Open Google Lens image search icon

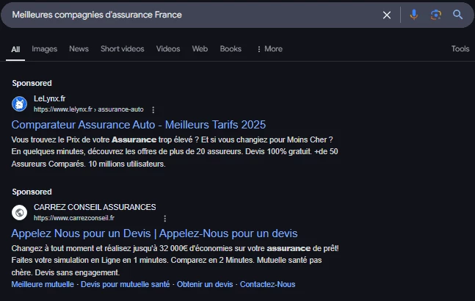coord(436,15)
